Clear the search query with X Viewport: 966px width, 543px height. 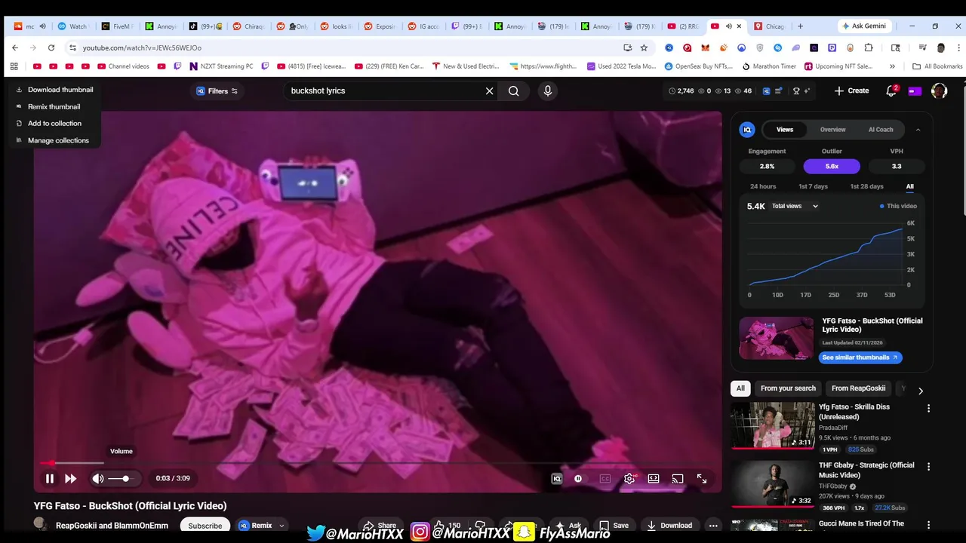489,90
